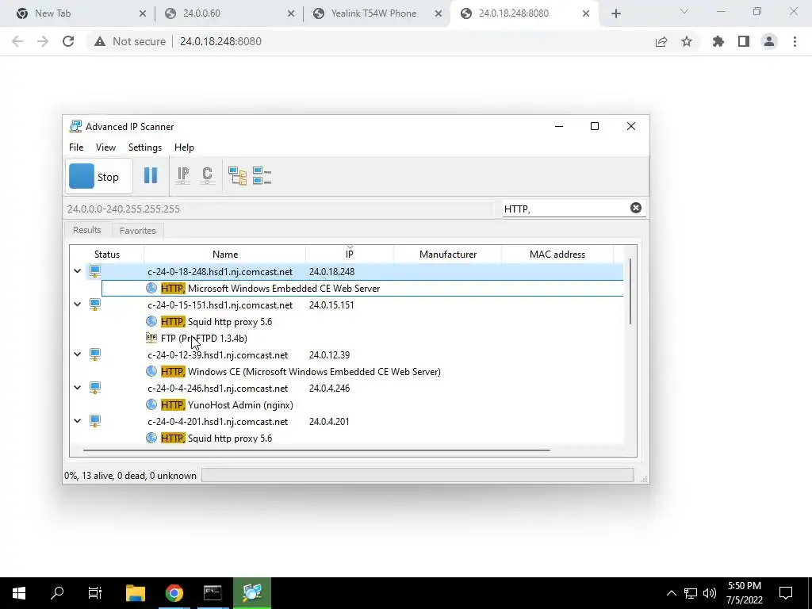Select the FTP (ProFTPD 1.3.4b) entry
Screen dimensions: 812x609
click(204, 338)
